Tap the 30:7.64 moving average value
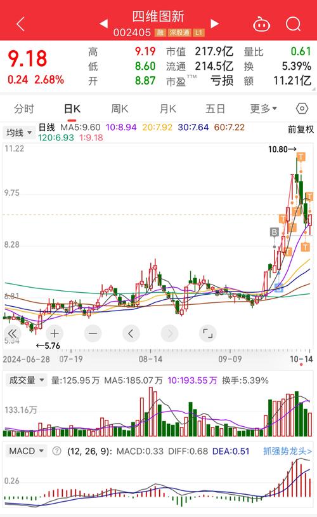The image size is (317, 517). point(193,127)
